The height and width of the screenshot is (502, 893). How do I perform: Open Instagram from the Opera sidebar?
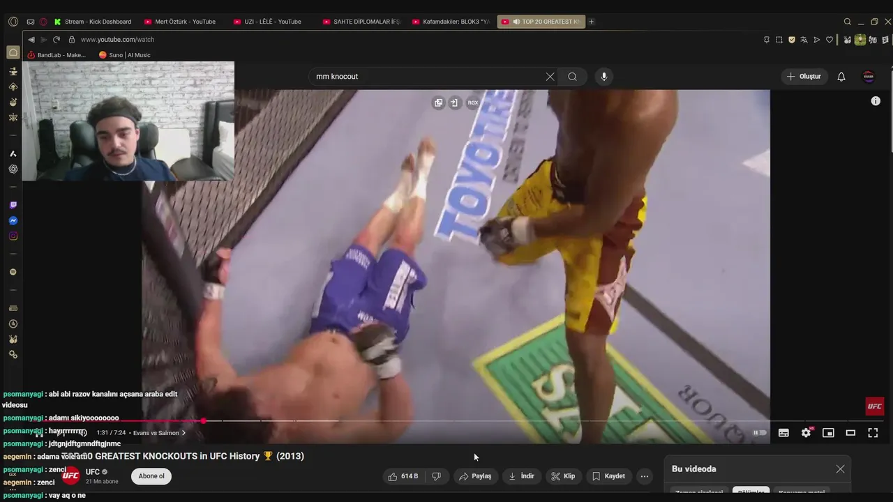click(x=13, y=236)
